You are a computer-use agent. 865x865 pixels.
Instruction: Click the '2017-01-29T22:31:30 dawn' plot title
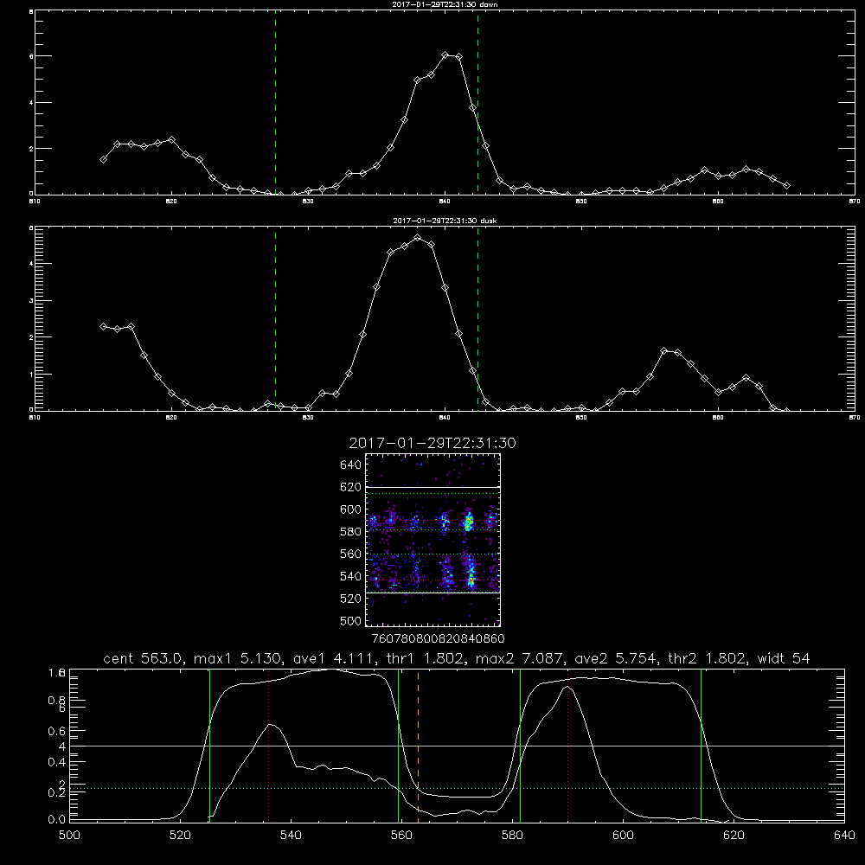tap(445, 4)
